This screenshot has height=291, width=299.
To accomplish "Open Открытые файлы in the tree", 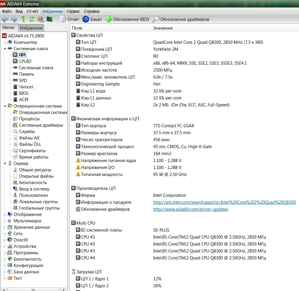I will point(36,176).
